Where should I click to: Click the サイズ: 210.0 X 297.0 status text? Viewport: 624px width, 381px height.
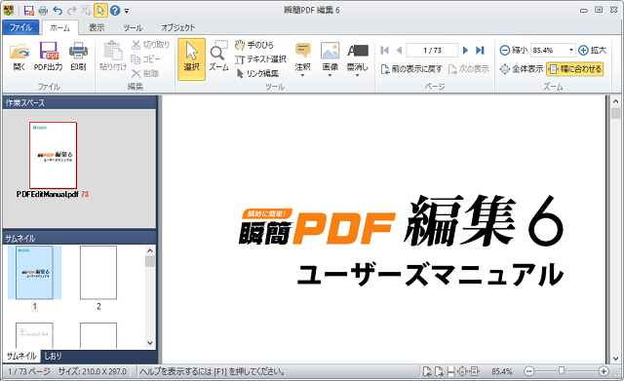(93, 371)
